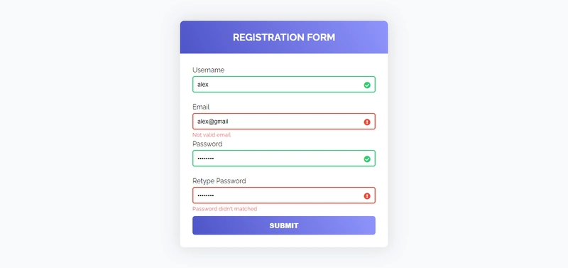568x268 pixels.
Task: Click the white card area below Submit
Action: 283,241
